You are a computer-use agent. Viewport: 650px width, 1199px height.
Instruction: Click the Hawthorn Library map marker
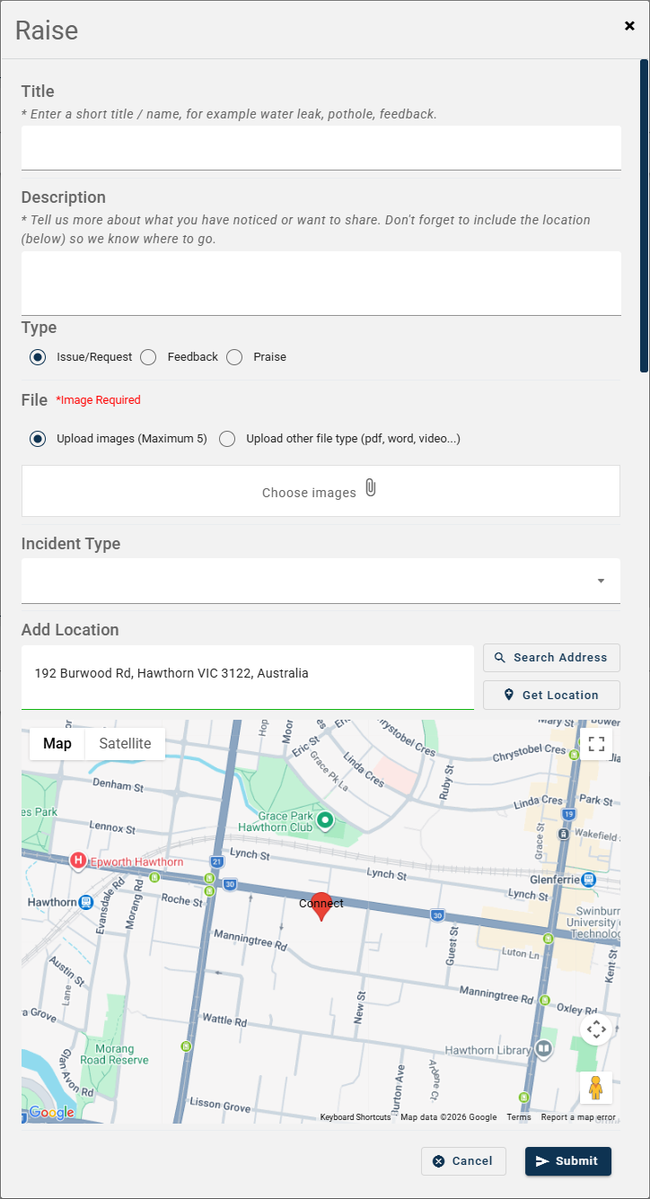pyautogui.click(x=543, y=1049)
